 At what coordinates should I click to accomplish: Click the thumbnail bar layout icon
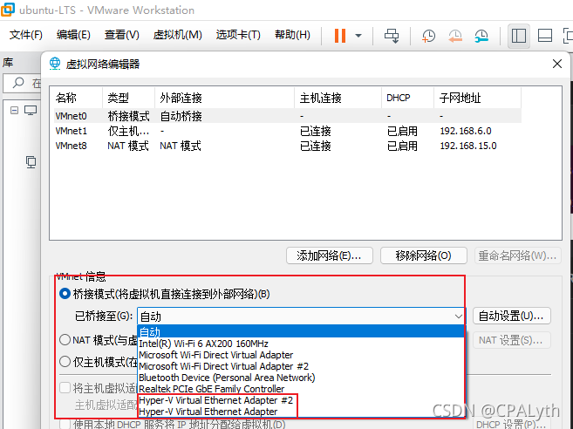[545, 36]
